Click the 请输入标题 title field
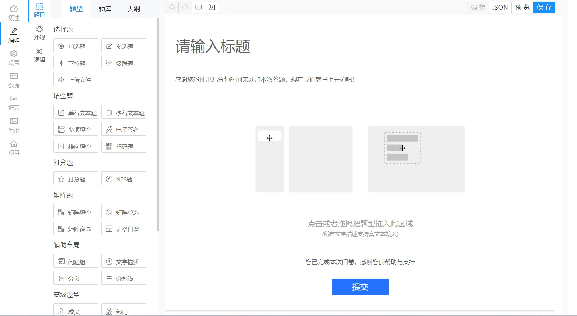 pos(213,47)
